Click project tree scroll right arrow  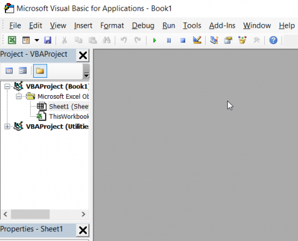[83, 214]
